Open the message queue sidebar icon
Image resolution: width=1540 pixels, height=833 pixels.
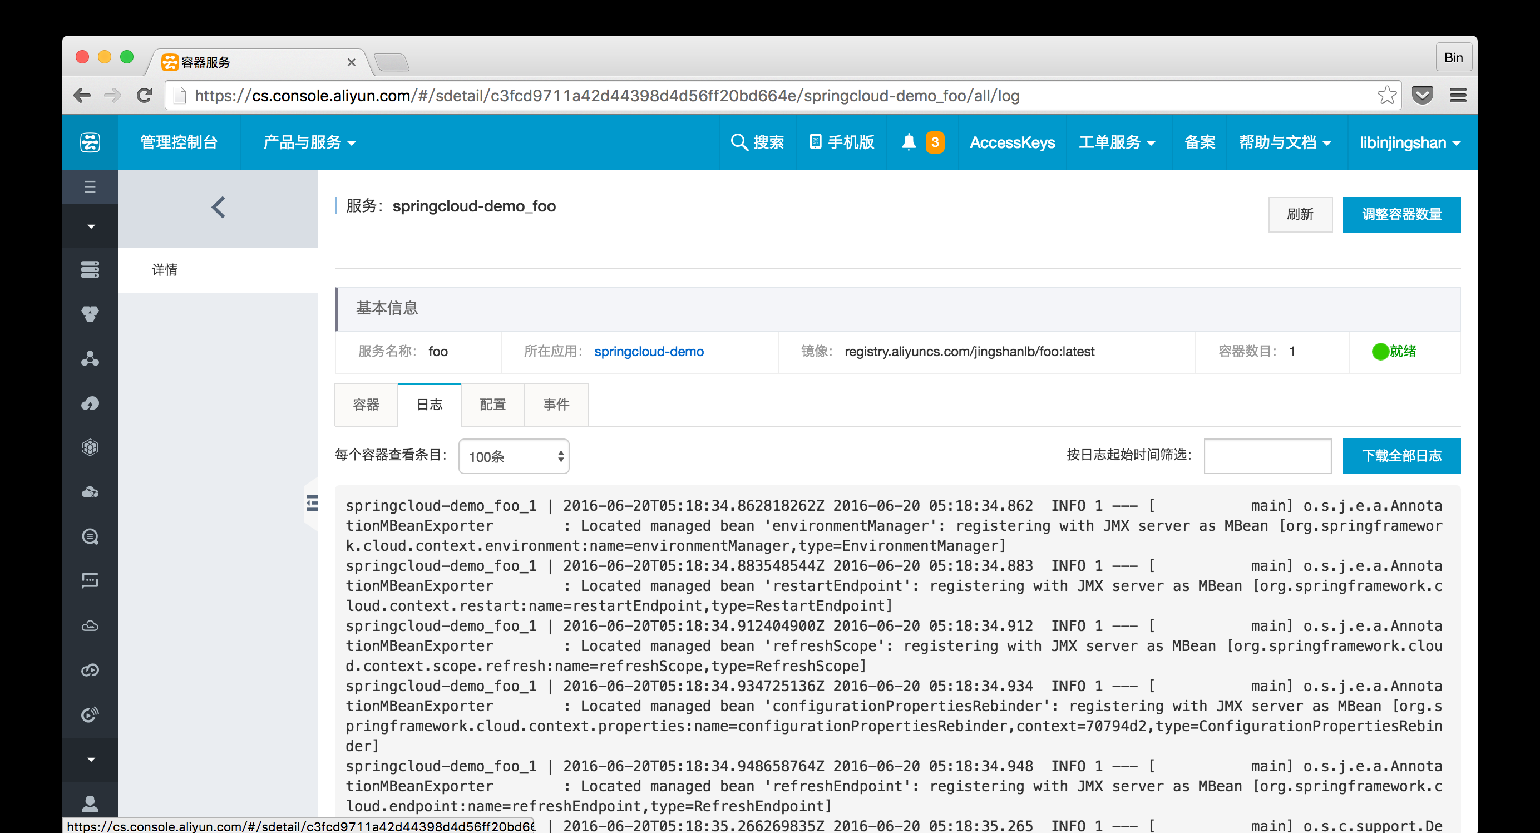click(90, 580)
